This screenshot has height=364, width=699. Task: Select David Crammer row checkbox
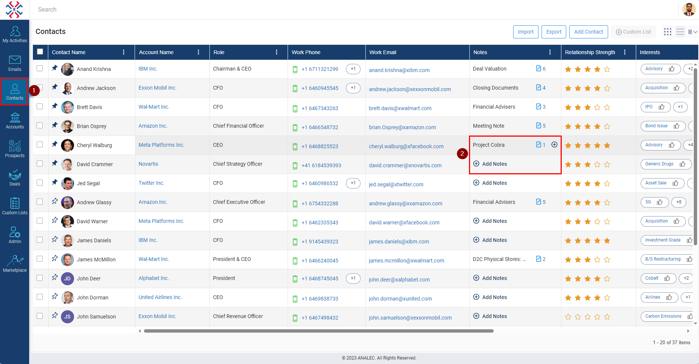click(40, 164)
